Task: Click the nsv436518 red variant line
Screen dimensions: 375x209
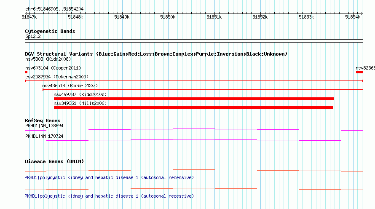Action: point(203,90)
